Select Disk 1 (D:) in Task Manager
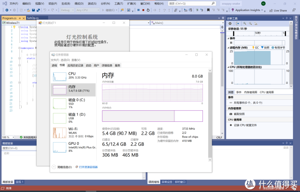 pyautogui.click(x=74, y=118)
